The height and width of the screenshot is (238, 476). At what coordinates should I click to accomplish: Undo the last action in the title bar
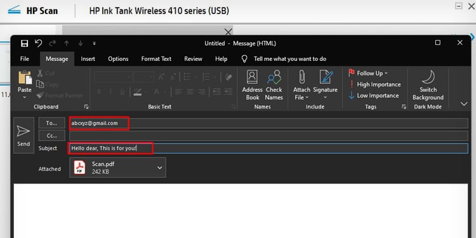[x=38, y=43]
